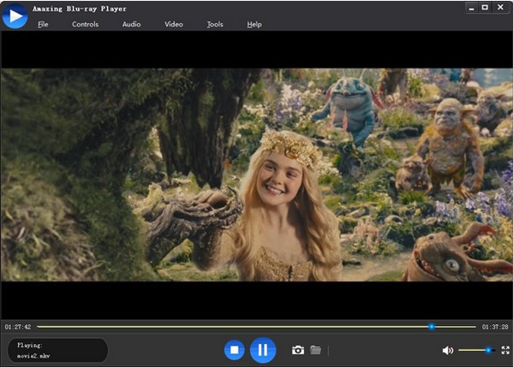Click the Playing movie2.mkv info box
The height and width of the screenshot is (367, 513).
click(x=57, y=351)
